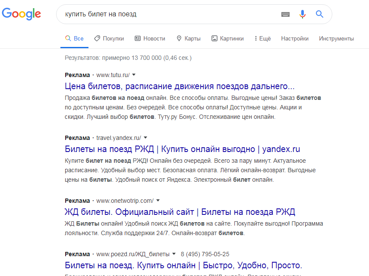This screenshot has height=276, width=369.
Task: Click the price tag icon beside Покупки
Action: pos(97,38)
